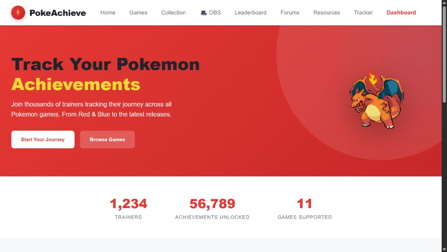Click the vertical scrollbar thumb
Screen dimensions: 447x252
[x=444, y=54]
